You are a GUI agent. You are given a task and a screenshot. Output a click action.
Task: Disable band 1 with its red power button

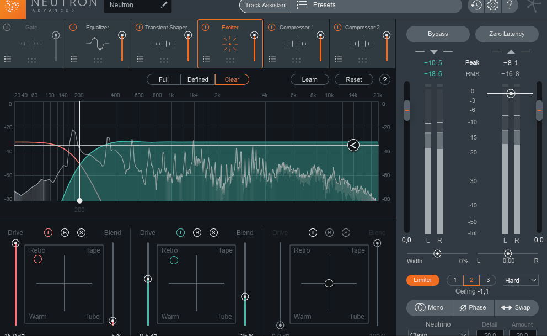[48, 233]
